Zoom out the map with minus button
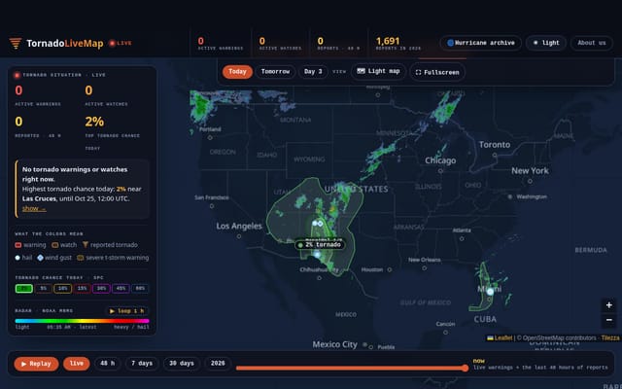The width and height of the screenshot is (622, 389). point(609,320)
